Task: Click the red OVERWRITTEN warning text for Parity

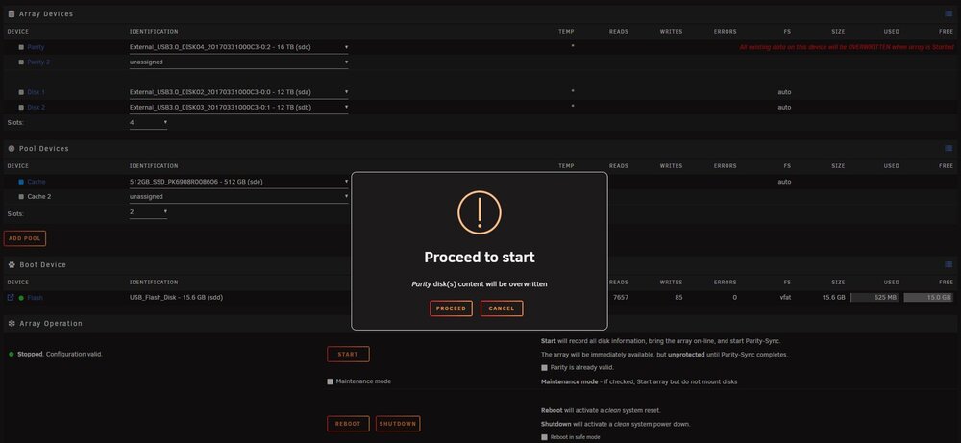Action: [x=847, y=47]
